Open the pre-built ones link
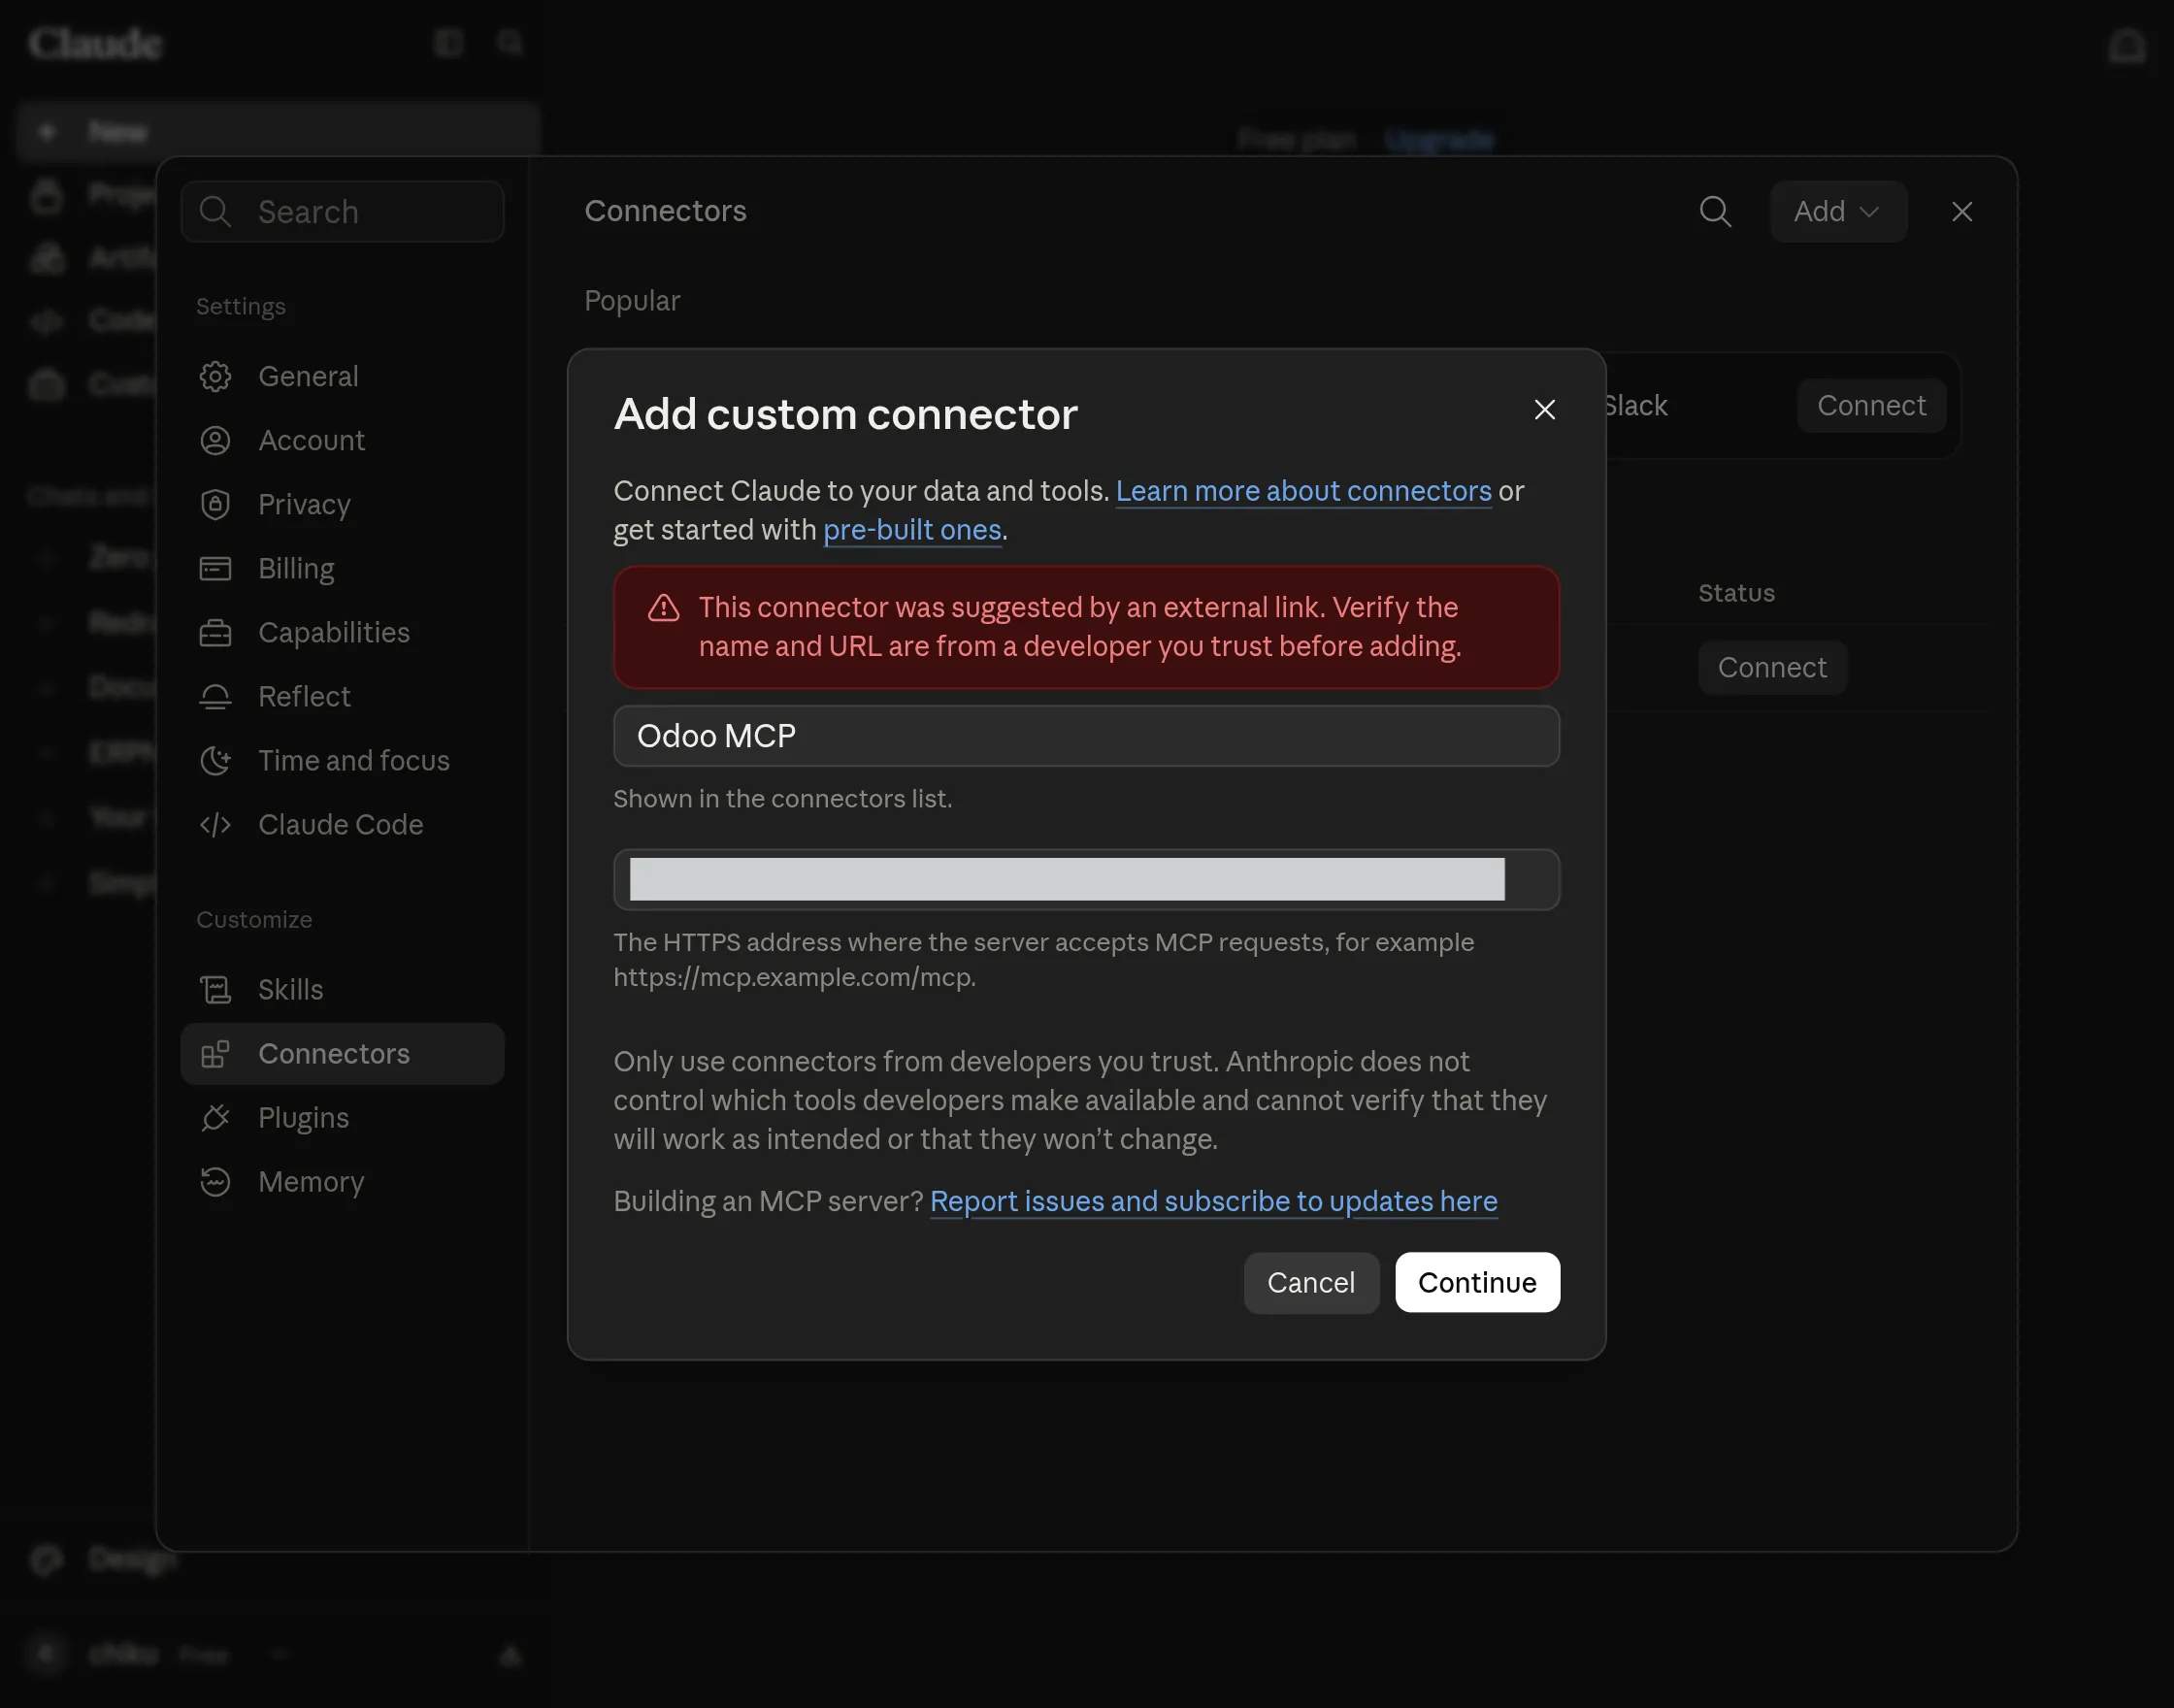Viewport: 2174px width, 1708px height. (x=912, y=530)
